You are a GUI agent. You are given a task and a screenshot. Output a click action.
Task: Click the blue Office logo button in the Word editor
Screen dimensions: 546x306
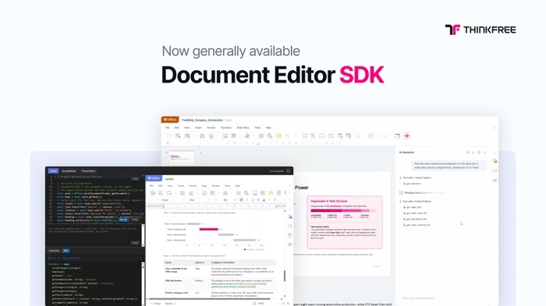tap(153, 178)
